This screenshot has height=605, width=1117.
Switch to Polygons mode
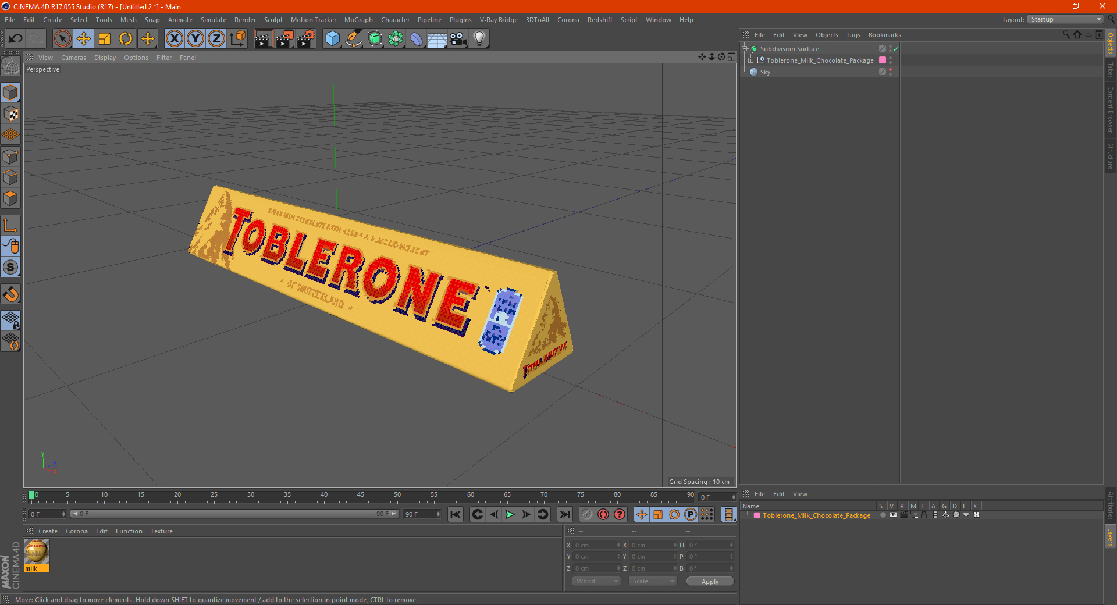[10, 198]
